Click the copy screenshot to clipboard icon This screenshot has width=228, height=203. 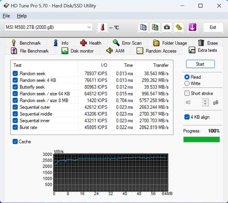pos(155,27)
